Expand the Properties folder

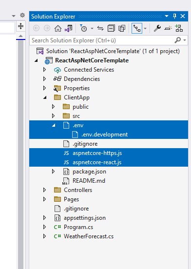tap(44, 88)
